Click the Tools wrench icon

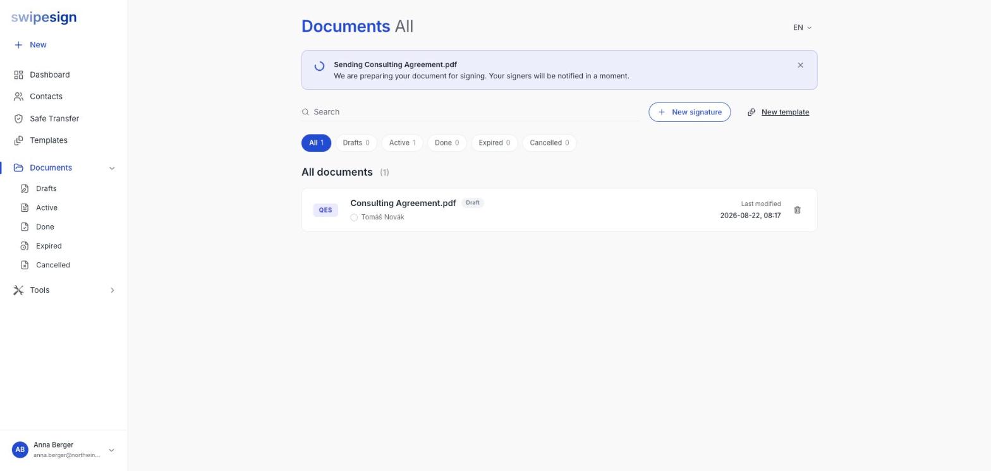[18, 290]
